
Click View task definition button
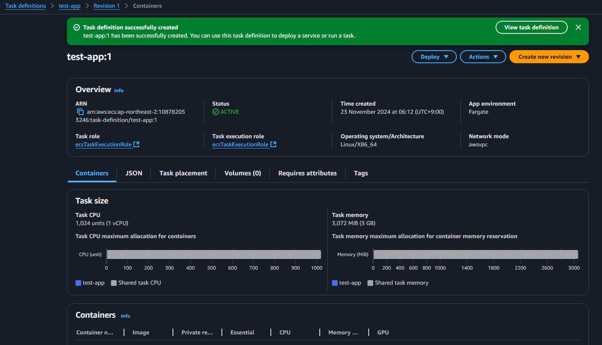point(531,27)
